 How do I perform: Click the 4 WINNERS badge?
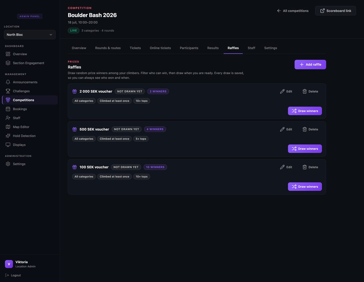155,129
